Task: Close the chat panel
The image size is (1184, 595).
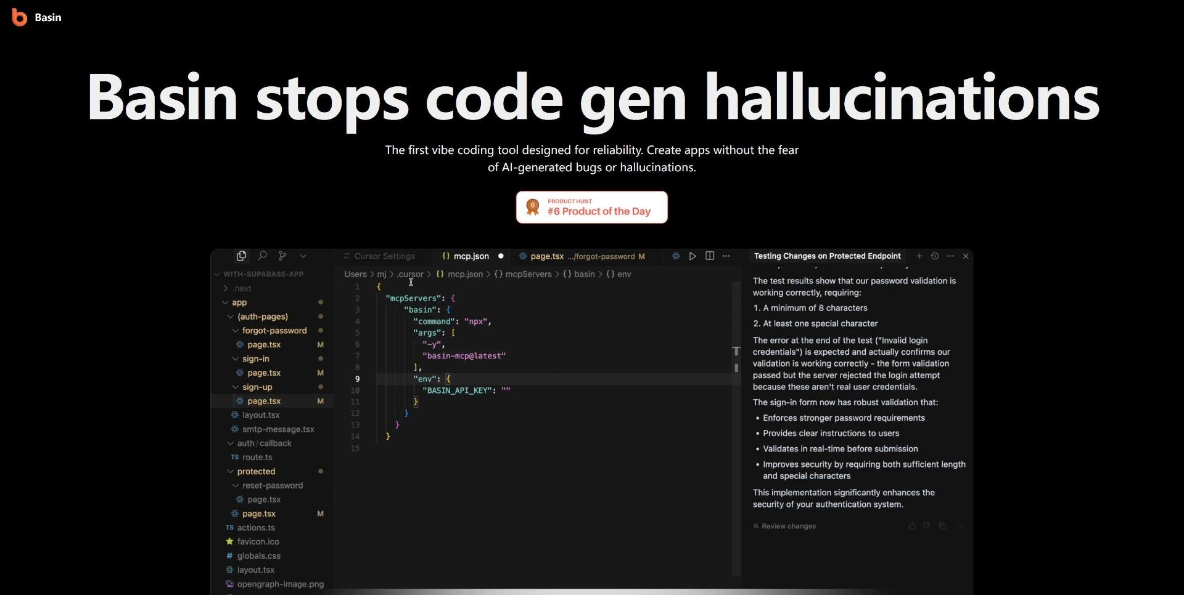Action: [x=966, y=256]
